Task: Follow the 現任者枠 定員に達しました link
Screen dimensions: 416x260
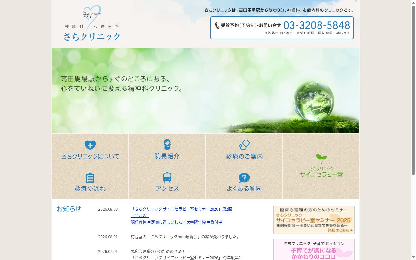Action: tap(176, 222)
